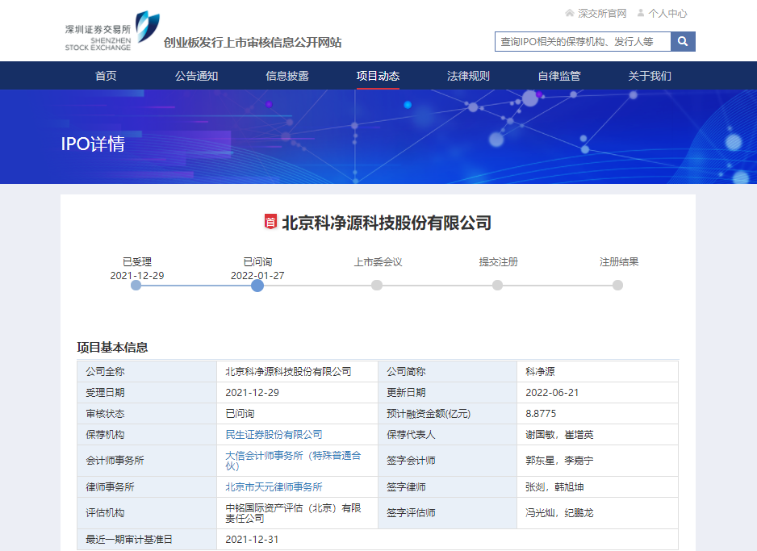Select the 项目动态 menu item
This screenshot has width=757, height=551.
tap(378, 76)
